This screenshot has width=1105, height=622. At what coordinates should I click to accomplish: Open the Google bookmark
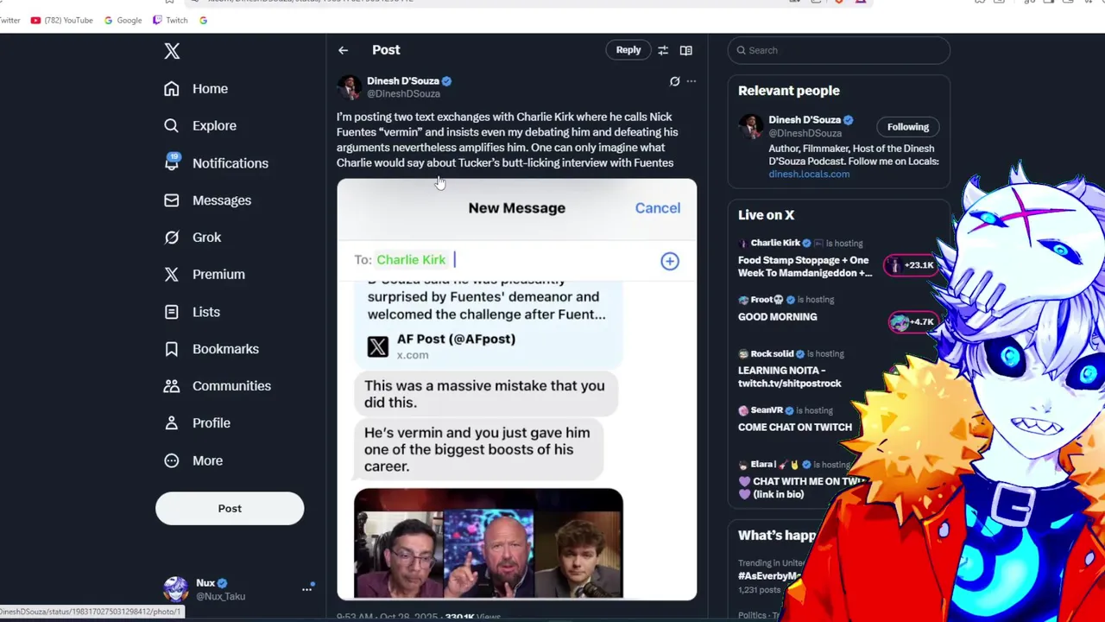[123, 20]
